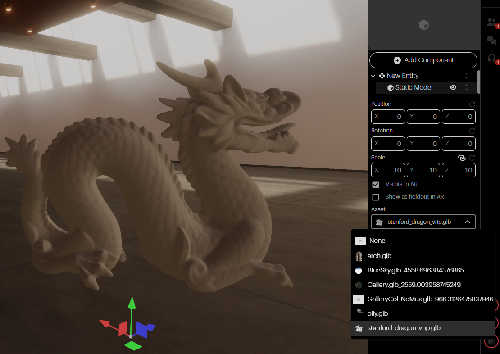500x354 pixels.
Task: Reset Rotation values with the reset arrow
Action: (472, 131)
